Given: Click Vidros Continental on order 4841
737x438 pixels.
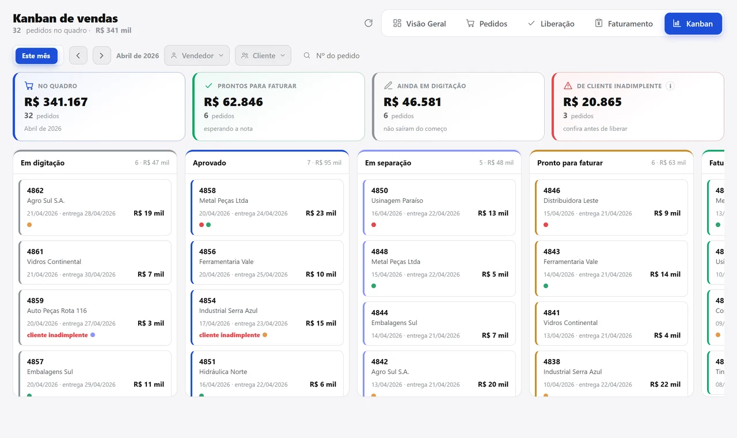Looking at the screenshot, I should pyautogui.click(x=571, y=323).
